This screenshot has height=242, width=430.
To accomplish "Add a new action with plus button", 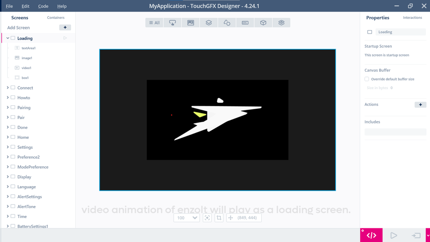I will click(420, 104).
